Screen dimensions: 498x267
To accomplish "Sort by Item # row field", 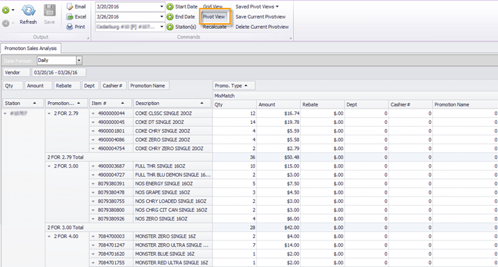I will coord(110,104).
